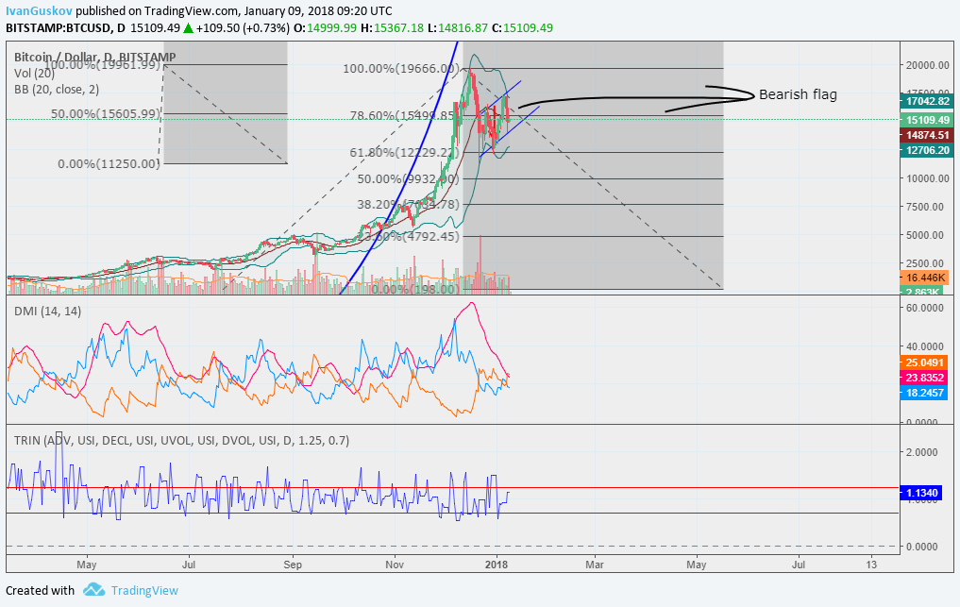Viewport: 960px width, 607px height.
Task: Click the 23.60%(4792.45) Fibonacci label
Action: (x=408, y=236)
